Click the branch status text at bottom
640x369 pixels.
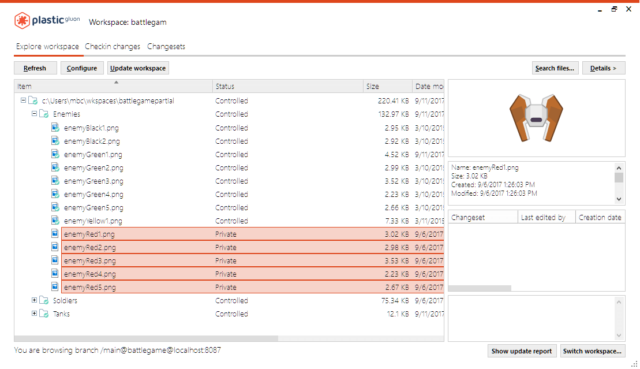pos(118,350)
